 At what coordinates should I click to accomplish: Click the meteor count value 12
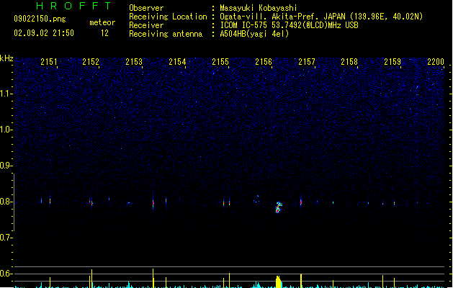(x=104, y=33)
